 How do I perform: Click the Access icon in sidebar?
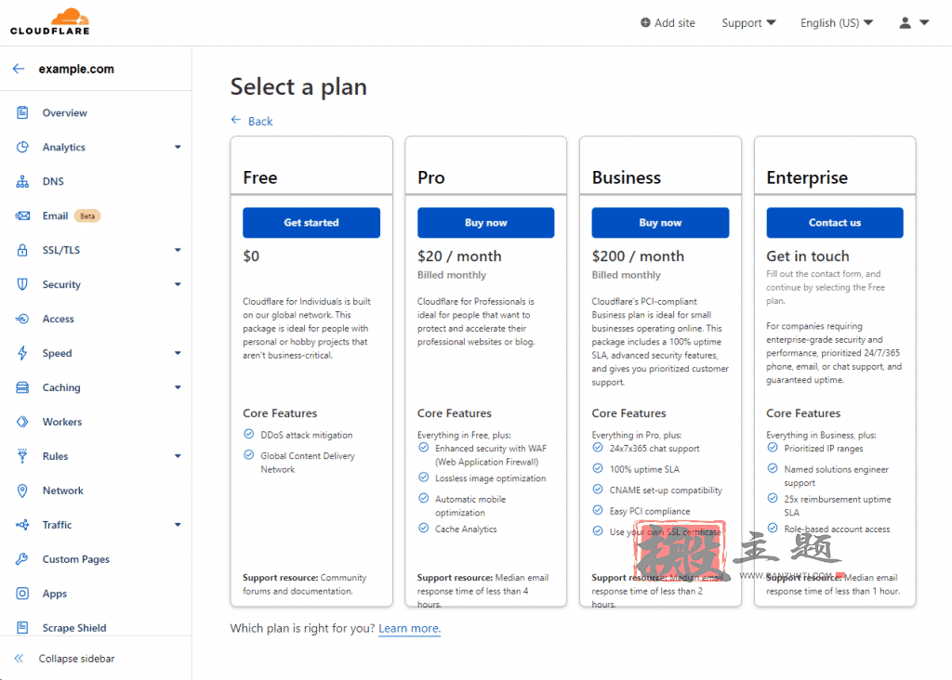pos(22,319)
